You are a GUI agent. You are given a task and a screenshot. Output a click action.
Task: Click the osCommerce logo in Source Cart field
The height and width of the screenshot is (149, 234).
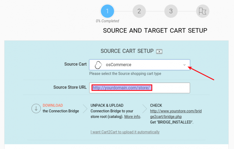coord(98,65)
